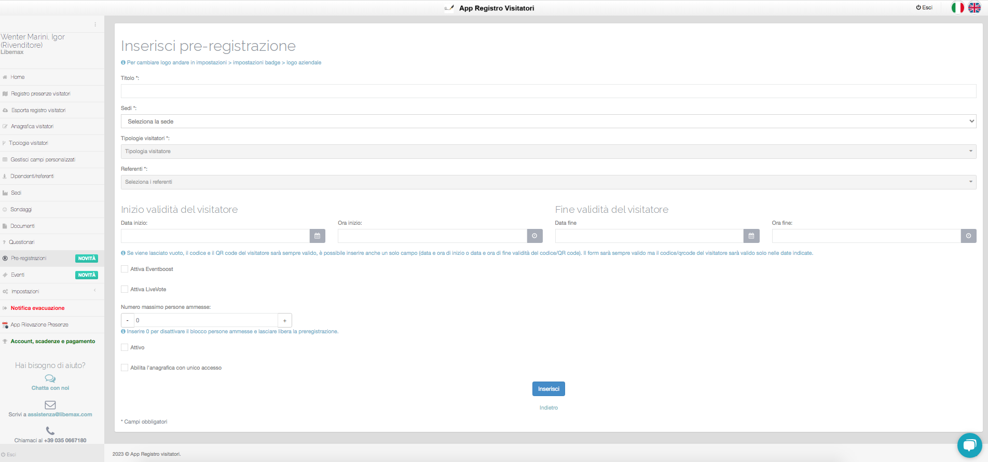
Task: Open Tipologie visitatori menu item
Action: coord(52,143)
